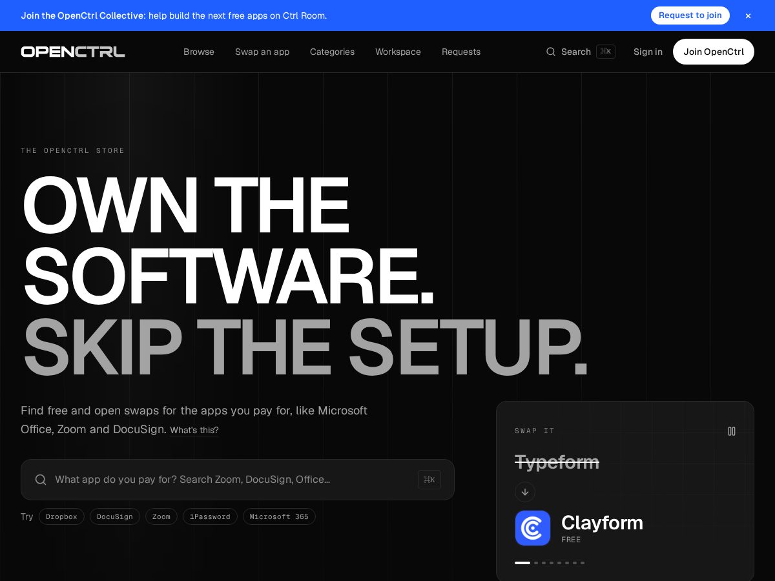
Task: Click the OPENCTRL logo
Action: tap(73, 52)
